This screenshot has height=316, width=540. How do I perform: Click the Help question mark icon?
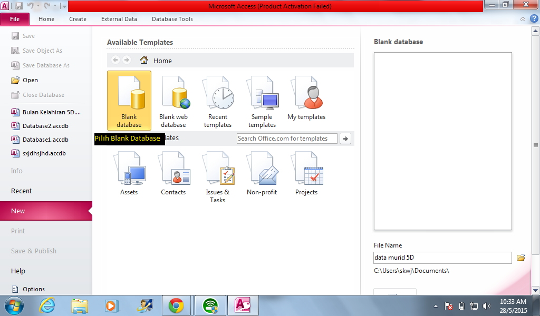(x=534, y=18)
